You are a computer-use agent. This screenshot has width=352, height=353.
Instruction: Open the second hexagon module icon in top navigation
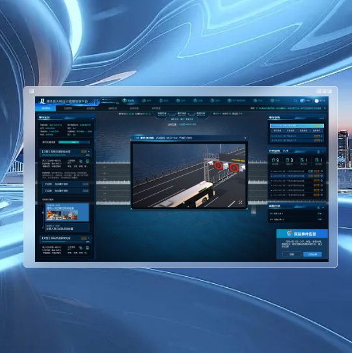(x=143, y=100)
